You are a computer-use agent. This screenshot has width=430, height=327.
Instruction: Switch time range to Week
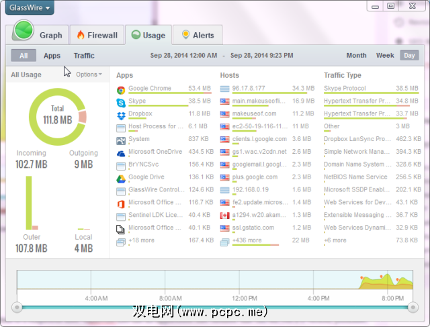pos(385,56)
